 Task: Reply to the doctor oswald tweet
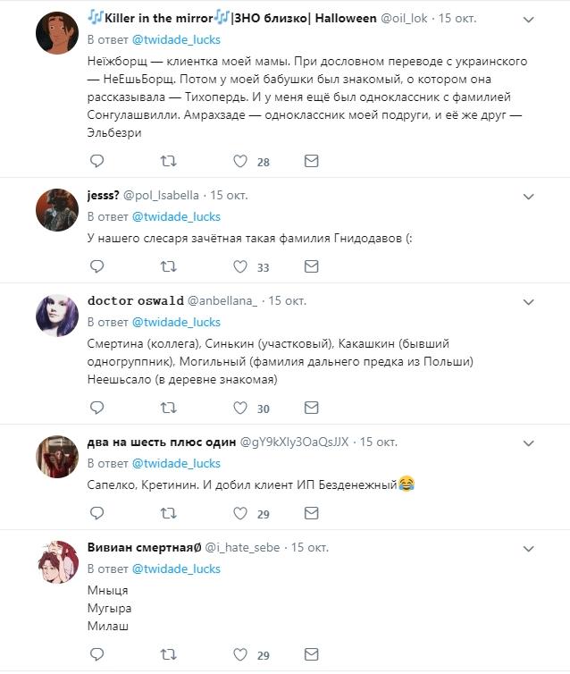tap(97, 408)
